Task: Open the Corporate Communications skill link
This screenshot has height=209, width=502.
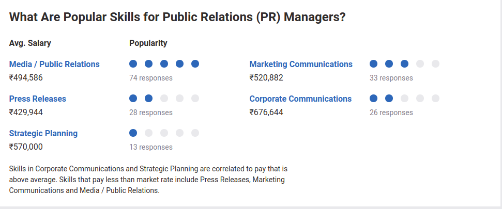Action: (x=300, y=99)
